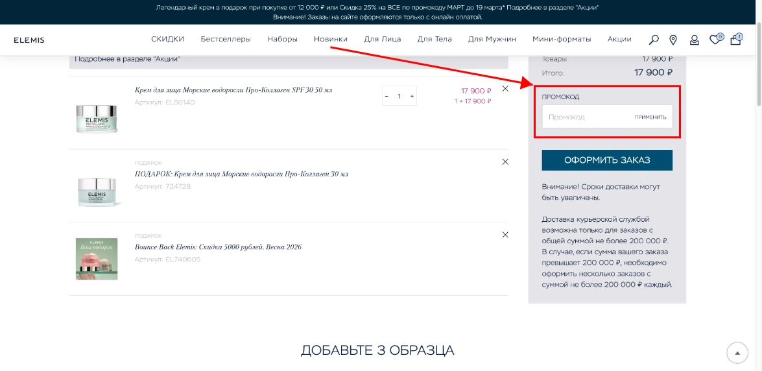Click the 1 × 17 900 ₽ price line
Viewport: 762px width, 371px height.
(x=473, y=101)
